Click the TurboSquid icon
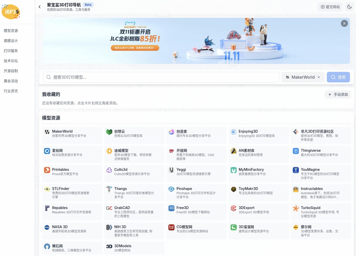The image size is (356, 256). pyautogui.click(x=296, y=208)
